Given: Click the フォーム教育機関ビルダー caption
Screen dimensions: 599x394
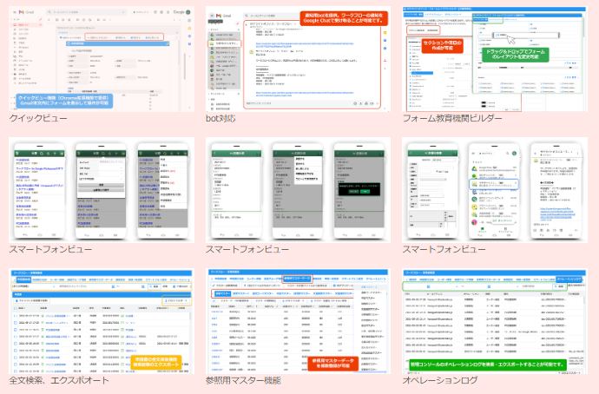Looking at the screenshot, I should coord(450,117).
